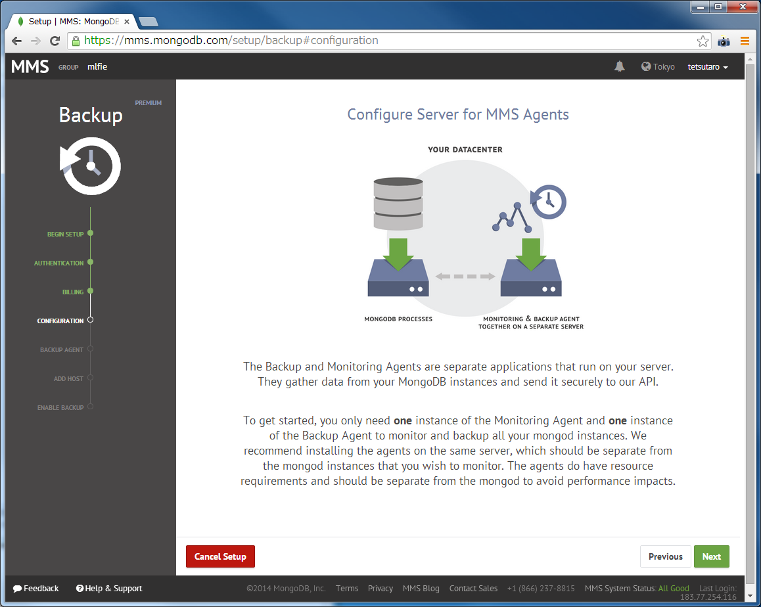Click the MMS logo in the navbar
The width and height of the screenshot is (761, 607).
click(29, 66)
